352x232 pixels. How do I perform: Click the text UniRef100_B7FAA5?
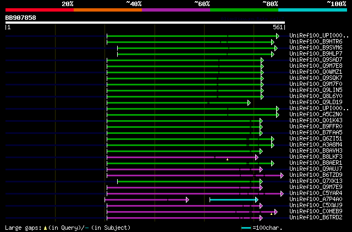(316, 133)
